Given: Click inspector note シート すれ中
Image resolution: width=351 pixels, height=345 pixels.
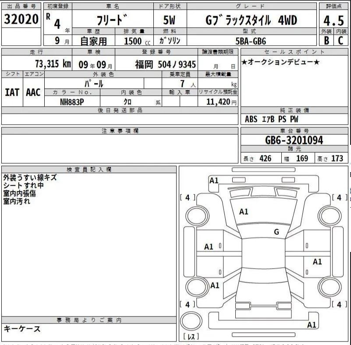Looking at the screenshot, I should 23,185.
